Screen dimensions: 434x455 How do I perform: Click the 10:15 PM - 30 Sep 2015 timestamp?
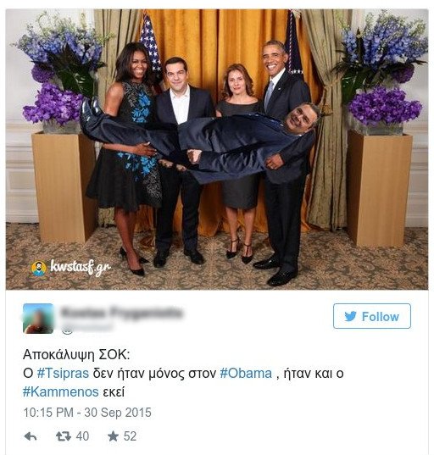pyautogui.click(x=87, y=413)
